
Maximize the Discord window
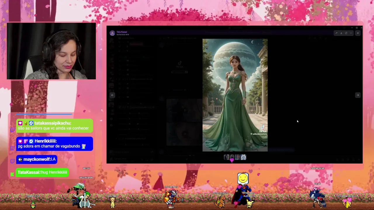(356, 28)
